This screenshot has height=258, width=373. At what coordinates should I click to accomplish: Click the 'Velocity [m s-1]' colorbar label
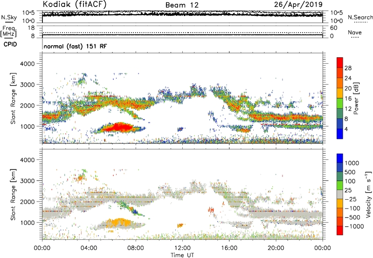tap(368, 194)
